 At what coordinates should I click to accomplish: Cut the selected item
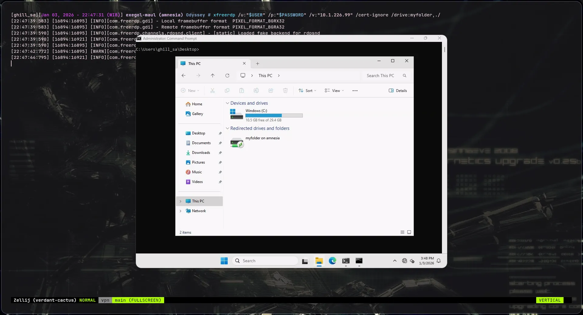click(x=212, y=90)
